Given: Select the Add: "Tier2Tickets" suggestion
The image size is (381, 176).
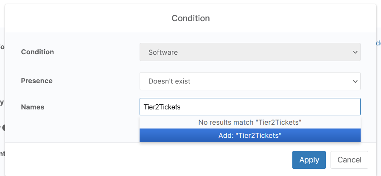Looking at the screenshot, I should [250, 135].
